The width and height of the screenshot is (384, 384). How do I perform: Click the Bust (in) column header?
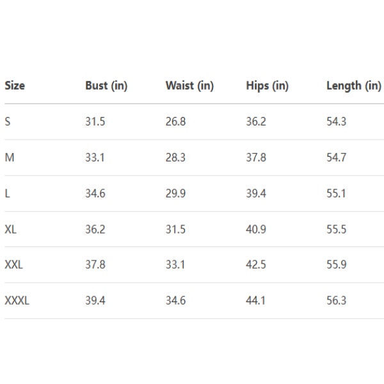click(106, 86)
